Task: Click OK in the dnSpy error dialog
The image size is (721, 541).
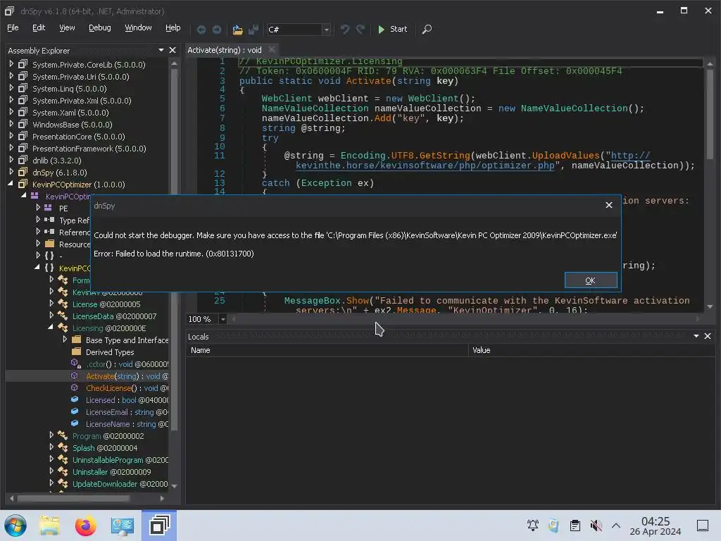Action: [x=591, y=280]
